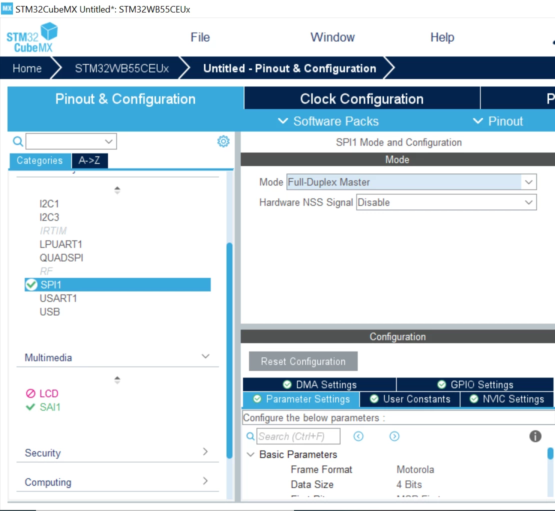Click the STM32CubeMX logo

pos(32,37)
